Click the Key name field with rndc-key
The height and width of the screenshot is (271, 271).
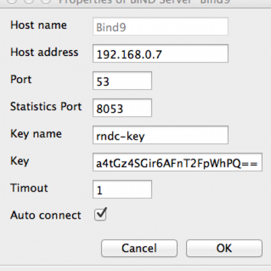pos(160,135)
